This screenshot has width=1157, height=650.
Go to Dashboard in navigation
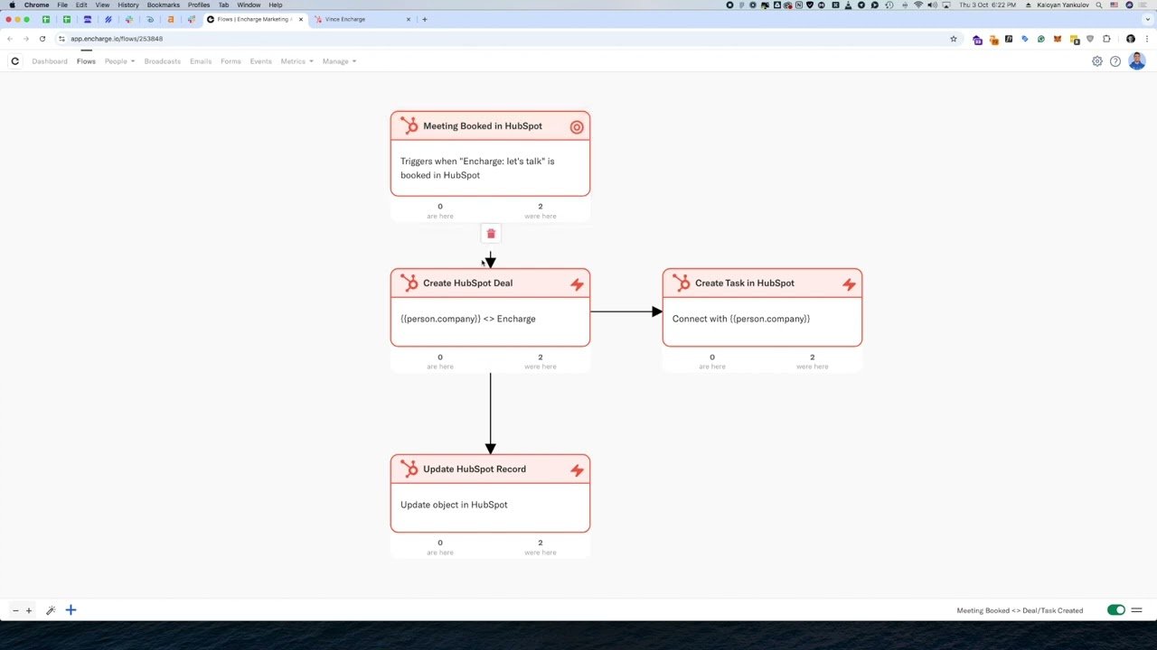click(50, 61)
